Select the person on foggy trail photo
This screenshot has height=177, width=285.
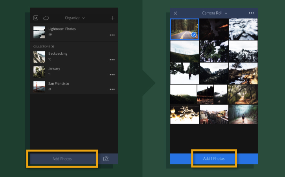point(243,114)
